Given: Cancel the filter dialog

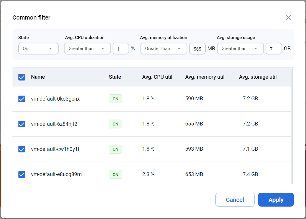Looking at the screenshot, I should click(235, 199).
